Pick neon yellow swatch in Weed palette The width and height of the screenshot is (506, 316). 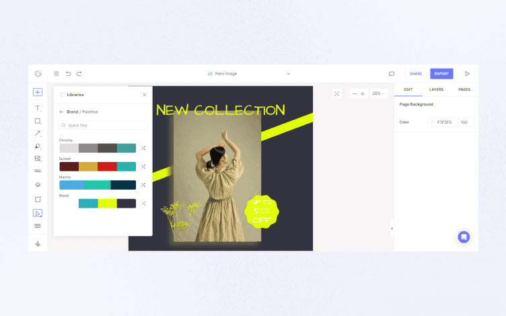tap(107, 204)
